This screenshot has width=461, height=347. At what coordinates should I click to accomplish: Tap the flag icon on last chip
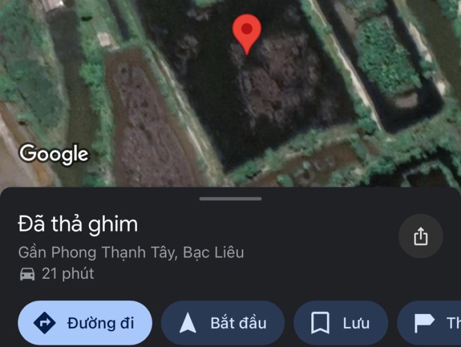click(424, 323)
